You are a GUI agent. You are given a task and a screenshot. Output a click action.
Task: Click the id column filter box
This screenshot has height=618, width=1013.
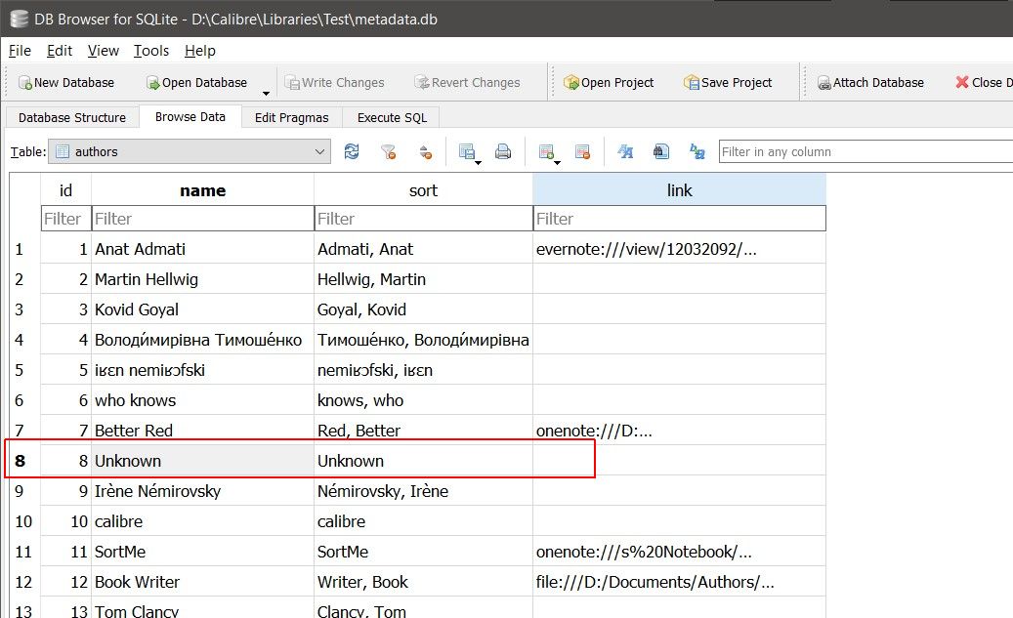[x=65, y=219]
